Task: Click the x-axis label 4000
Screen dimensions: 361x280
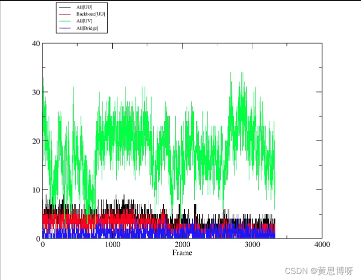Action: [322, 244]
